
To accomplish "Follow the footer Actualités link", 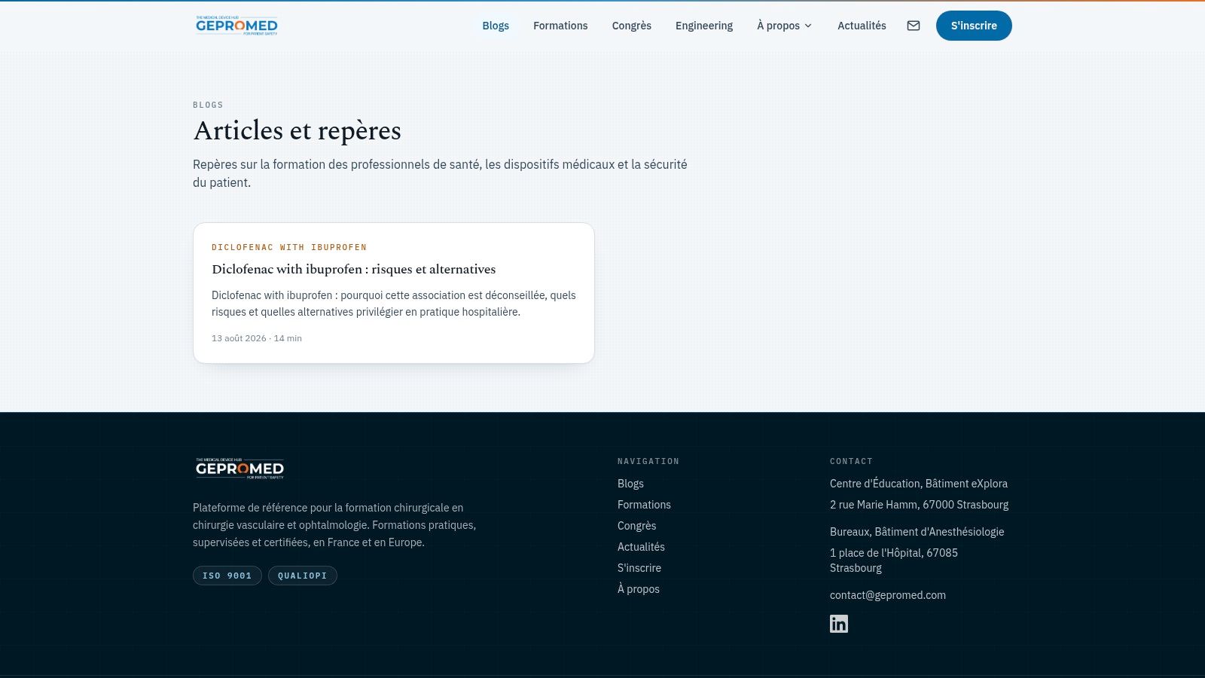I will coord(641,547).
